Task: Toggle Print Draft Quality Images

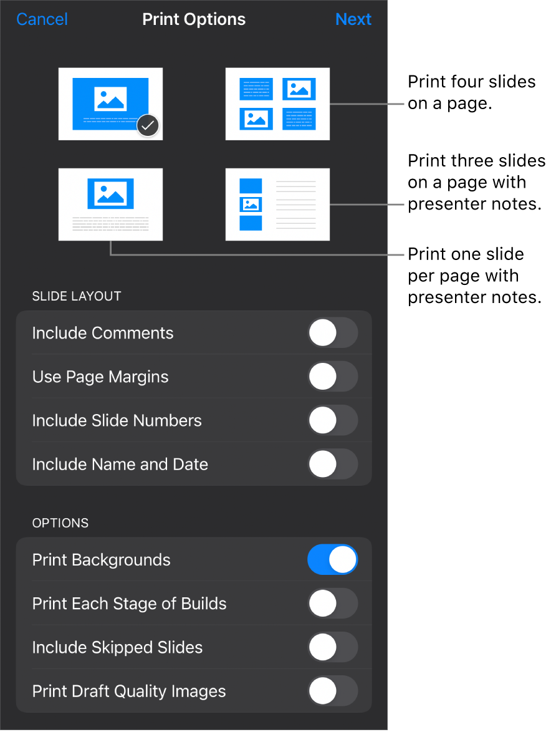Action: [333, 691]
